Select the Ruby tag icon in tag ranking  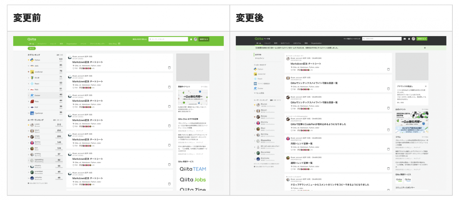coord(32,101)
